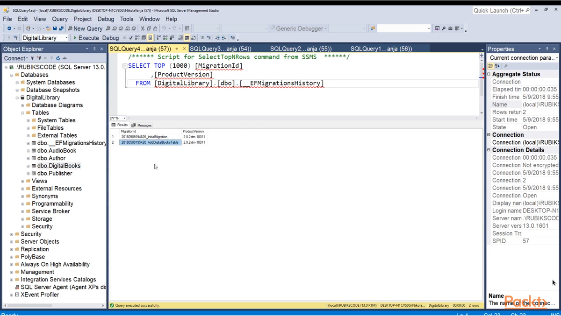Click the Disconnect plug icon in Object Explorer
The height and width of the screenshot is (316, 561).
point(39,58)
